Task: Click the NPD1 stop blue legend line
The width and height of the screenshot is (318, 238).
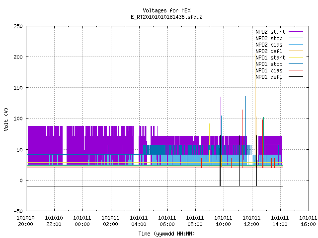Action: pyautogui.click(x=296, y=64)
